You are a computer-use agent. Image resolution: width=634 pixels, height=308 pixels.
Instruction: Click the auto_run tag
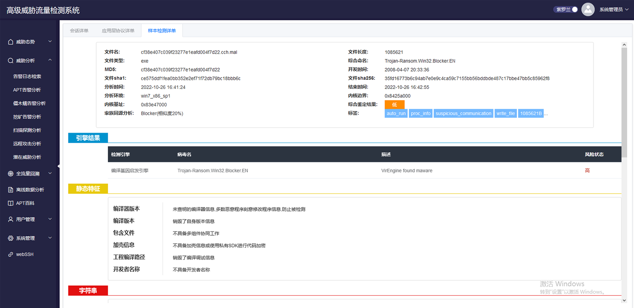point(396,113)
